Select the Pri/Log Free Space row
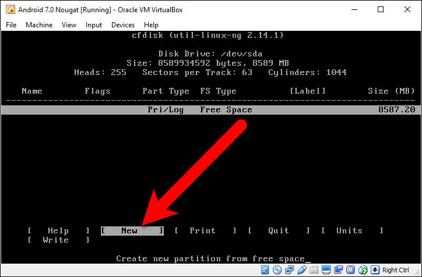422x277 pixels. point(211,110)
